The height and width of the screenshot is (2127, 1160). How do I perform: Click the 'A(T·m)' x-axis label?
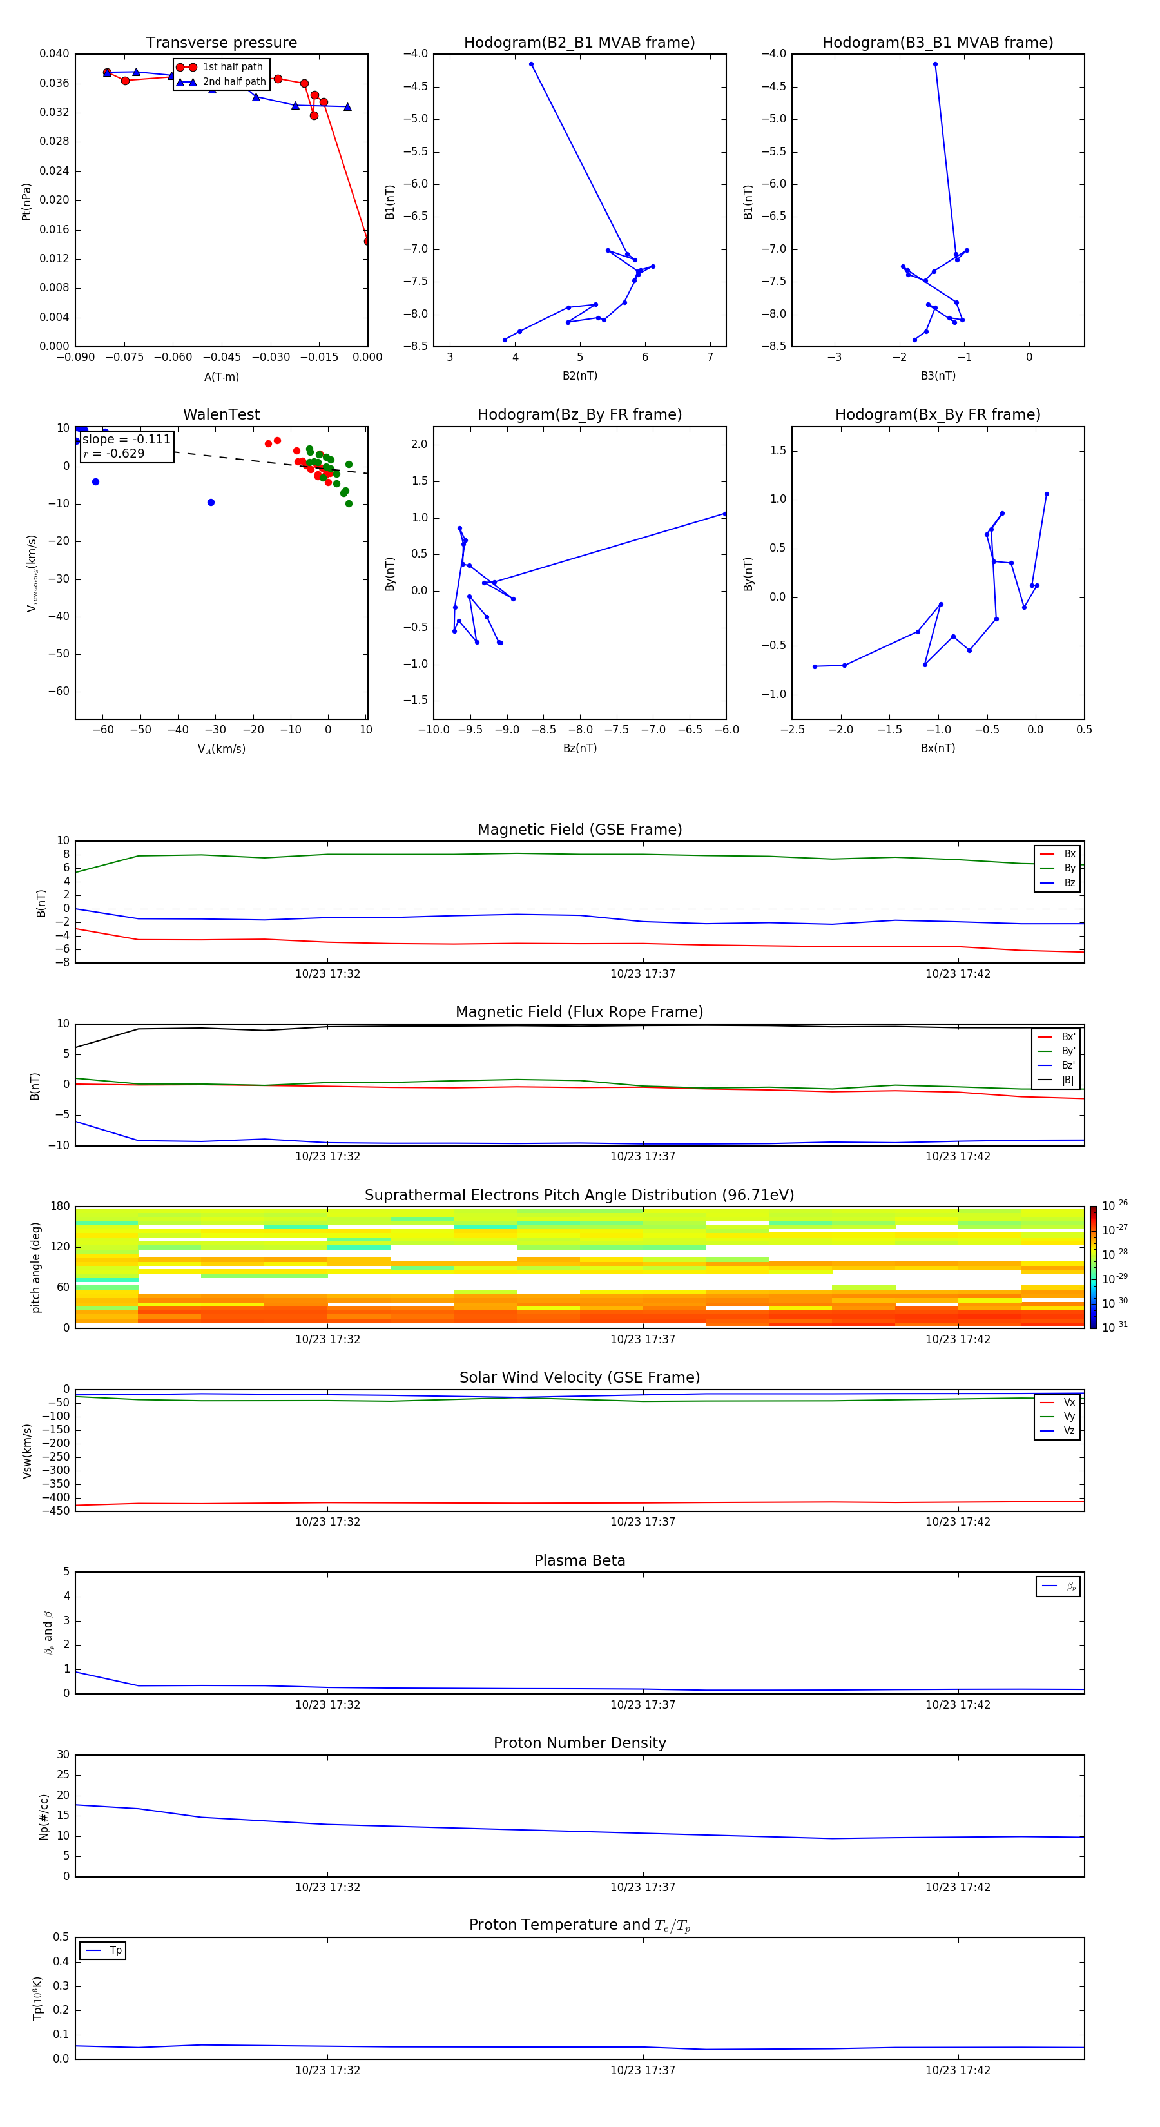click(x=221, y=377)
